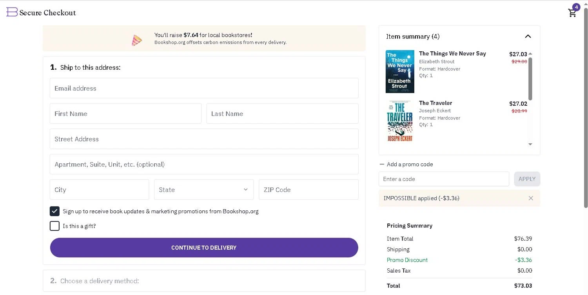
Task: Focus the Street Address field
Action: pyautogui.click(x=204, y=139)
